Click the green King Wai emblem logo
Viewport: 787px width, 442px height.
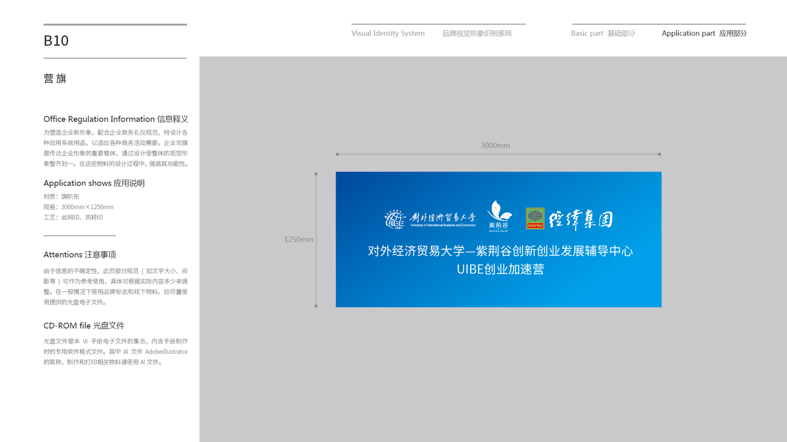coord(535,219)
